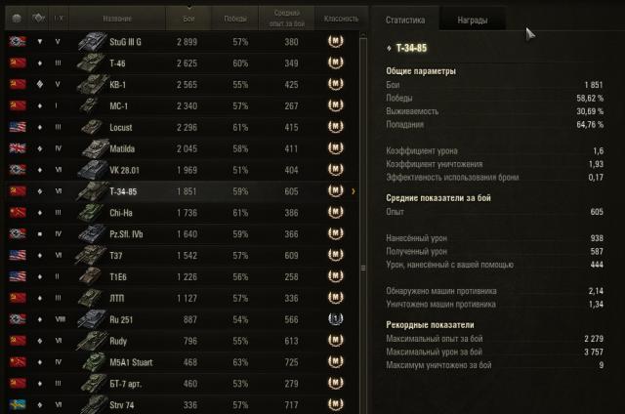Click the T37 row's American flag icon
The height and width of the screenshot is (414, 625).
pyautogui.click(x=17, y=255)
